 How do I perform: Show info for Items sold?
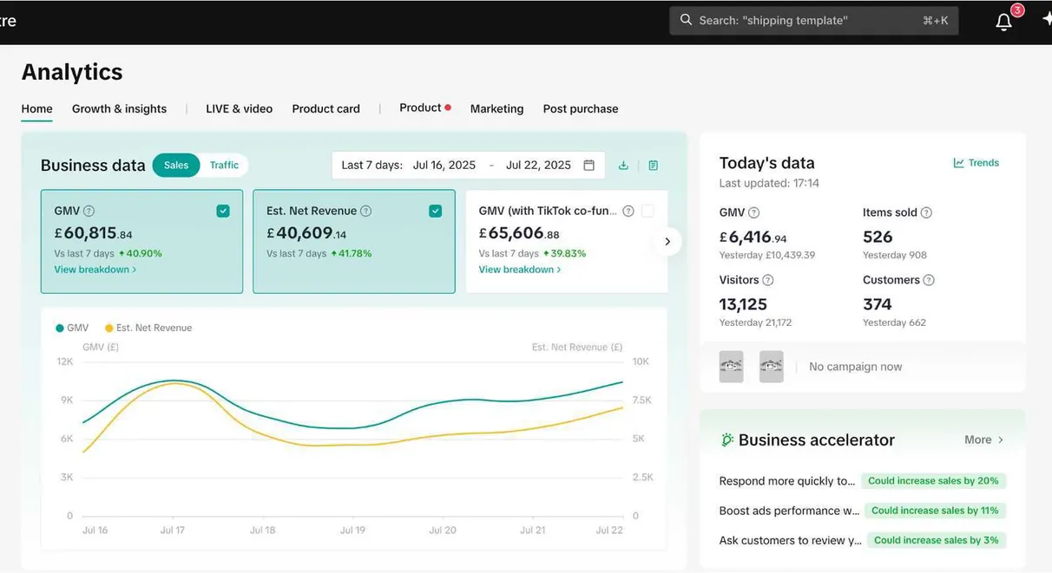click(926, 212)
